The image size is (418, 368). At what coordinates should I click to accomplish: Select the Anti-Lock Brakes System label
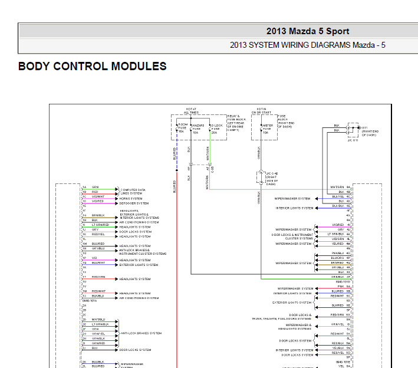(x=140, y=333)
